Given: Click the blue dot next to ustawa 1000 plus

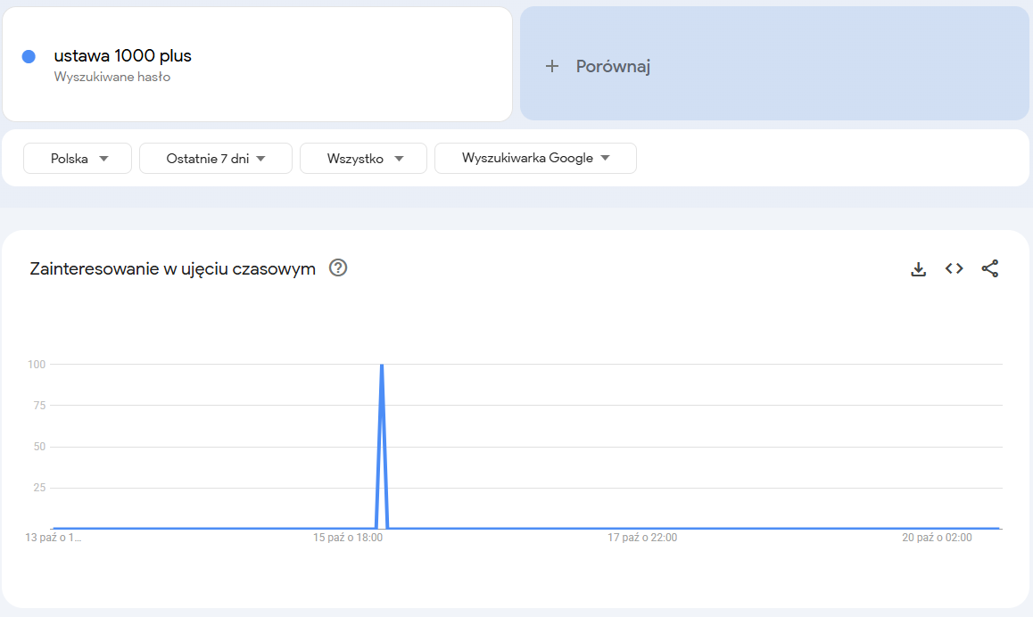Looking at the screenshot, I should tap(29, 56).
